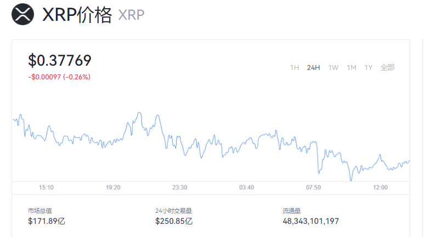424x237 pixels.
Task: Select the 24H chart range tab
Action: [x=313, y=67]
